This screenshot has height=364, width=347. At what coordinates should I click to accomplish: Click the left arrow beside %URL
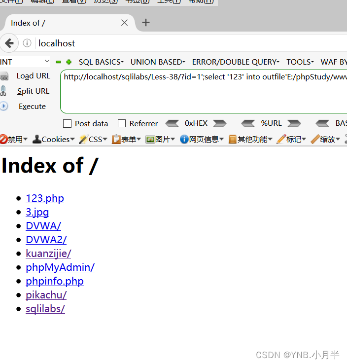click(248, 123)
